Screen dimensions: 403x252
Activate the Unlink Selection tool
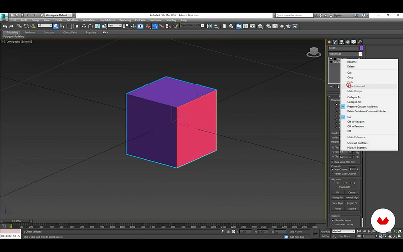(26, 26)
